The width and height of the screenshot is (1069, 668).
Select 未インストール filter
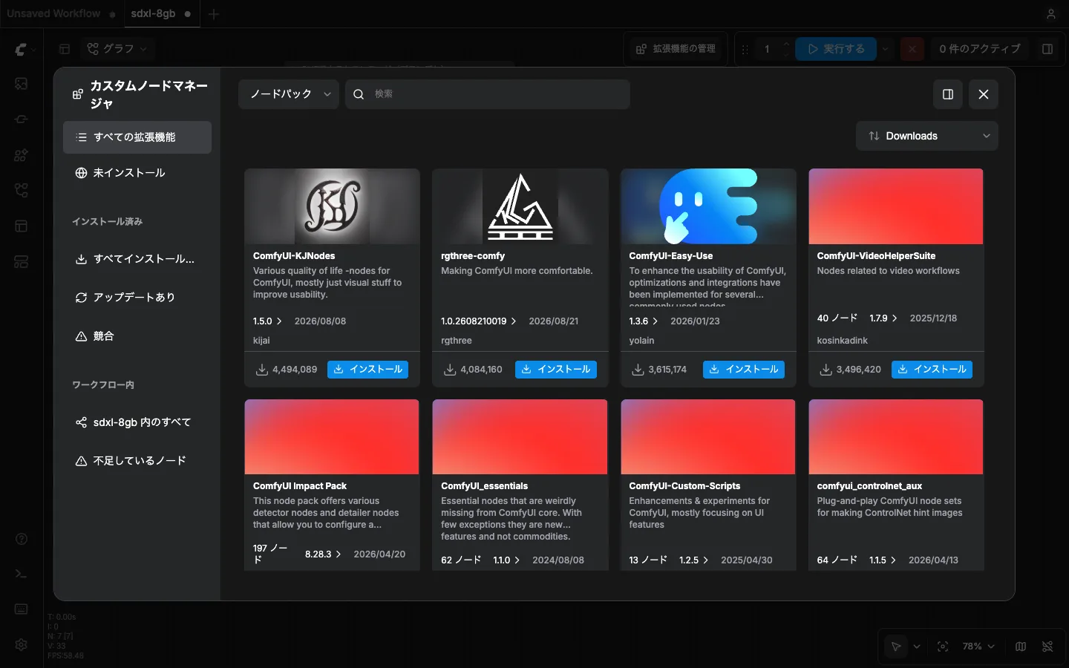tap(137, 173)
